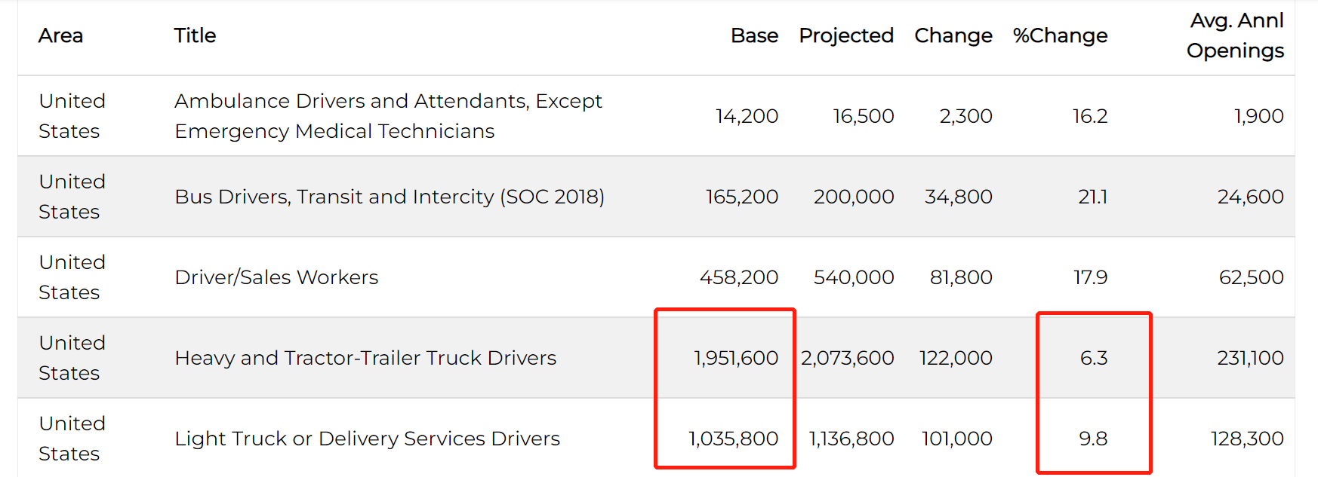Click the 231,100 annual openings cell
The width and height of the screenshot is (1318, 477).
pos(1249,358)
